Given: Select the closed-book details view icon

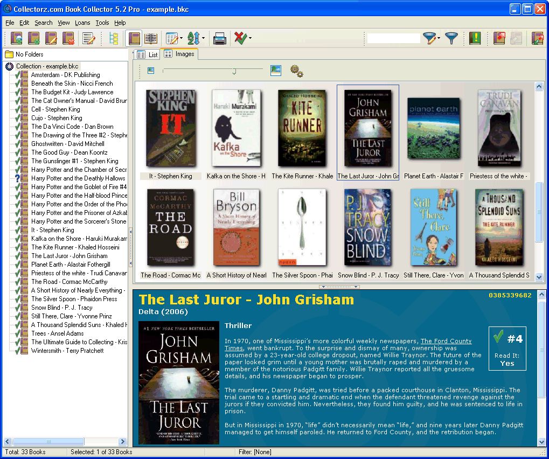Looking at the screenshot, I should pyautogui.click(x=134, y=38).
